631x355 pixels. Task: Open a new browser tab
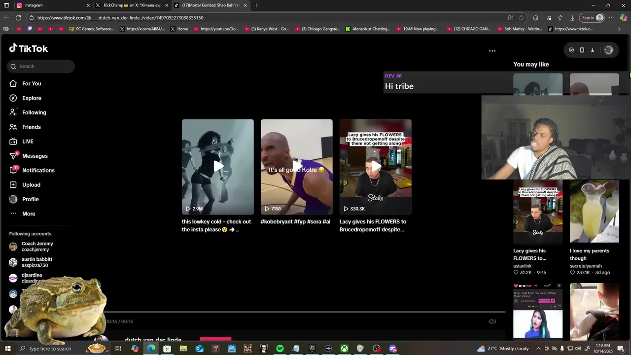256,5
